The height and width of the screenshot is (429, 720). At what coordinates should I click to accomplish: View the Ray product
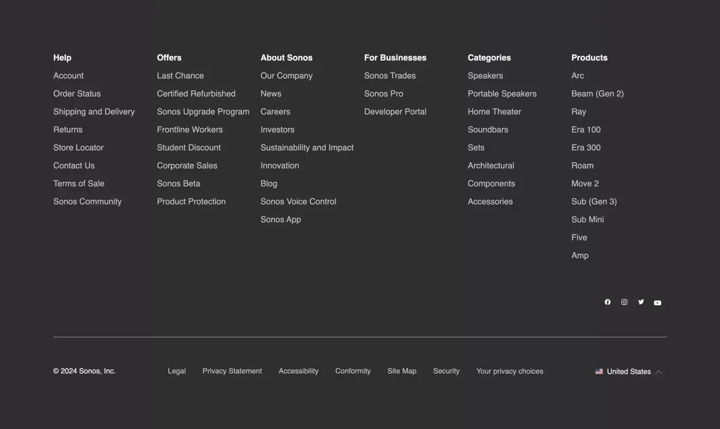pyautogui.click(x=579, y=112)
